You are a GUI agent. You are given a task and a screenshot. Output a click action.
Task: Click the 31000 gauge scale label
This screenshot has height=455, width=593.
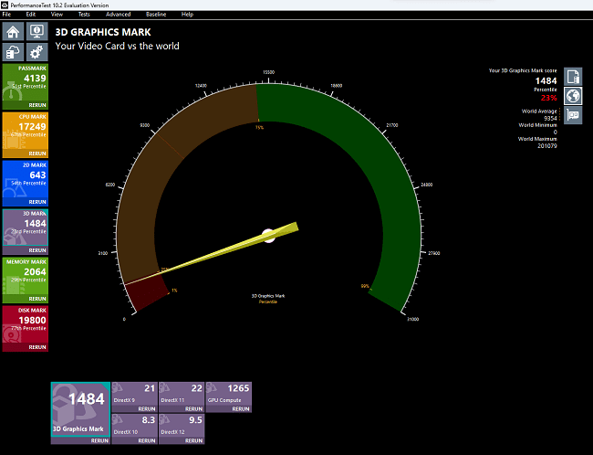point(412,319)
